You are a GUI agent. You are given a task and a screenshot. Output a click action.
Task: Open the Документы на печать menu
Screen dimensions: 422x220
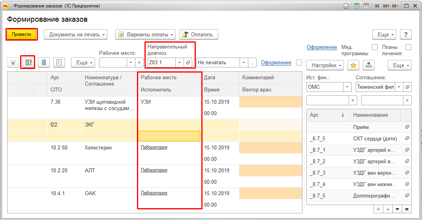coord(75,34)
